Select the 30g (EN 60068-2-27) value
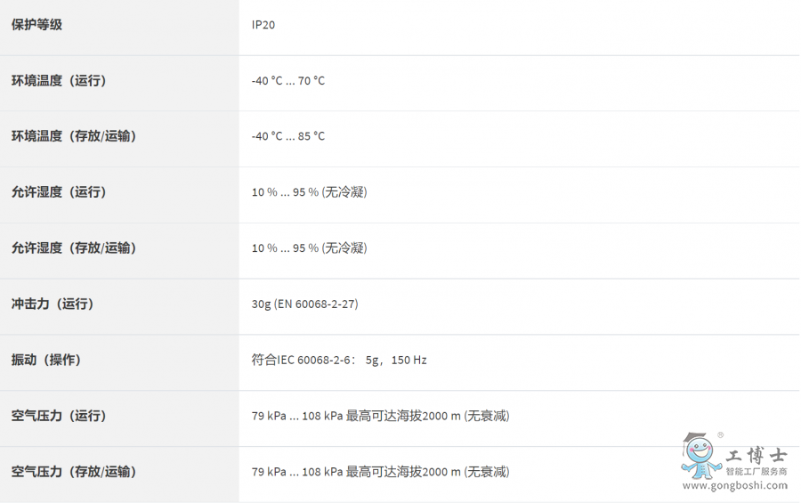 point(304,304)
